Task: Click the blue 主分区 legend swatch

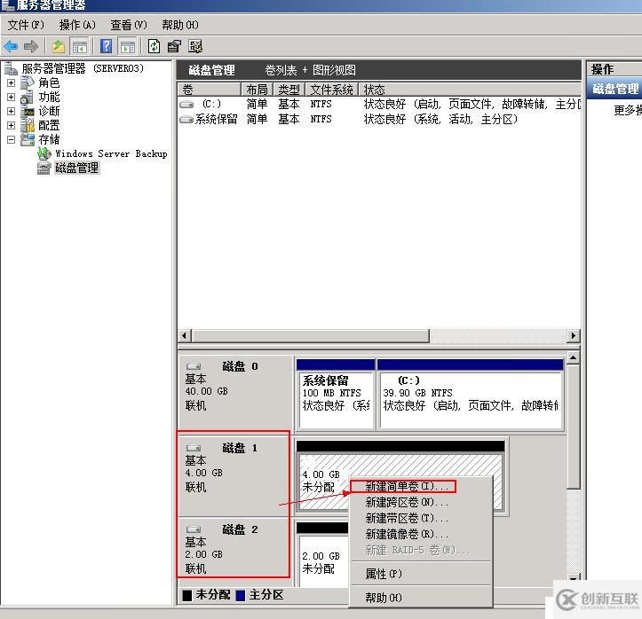Action: (241, 596)
